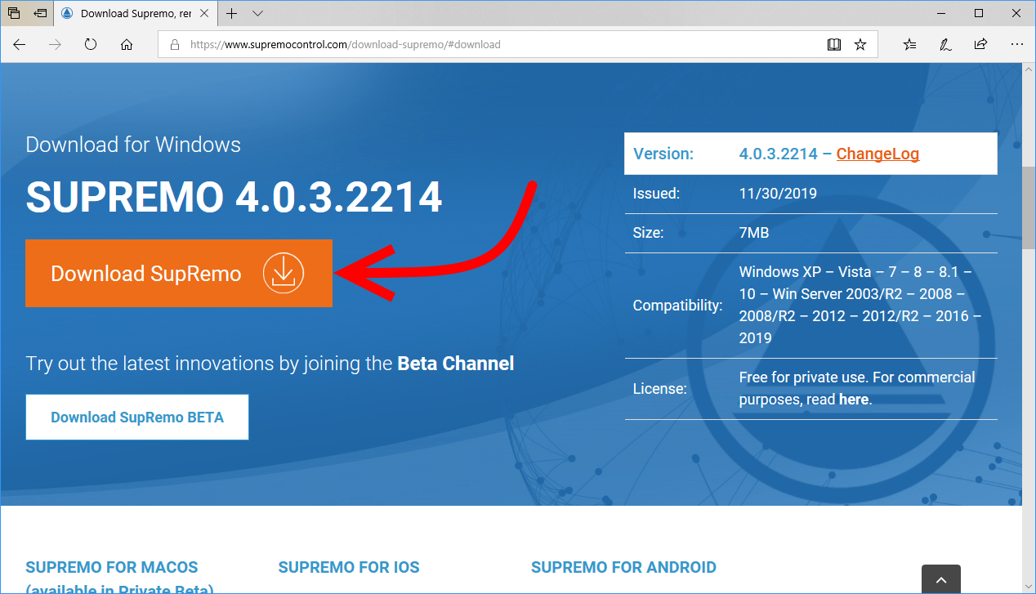Open the Favorites hub icon
The height and width of the screenshot is (594, 1036).
(909, 45)
